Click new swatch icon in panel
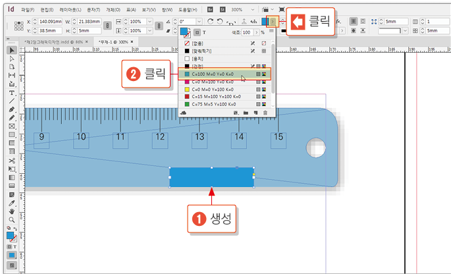451x274 pixels. point(255,113)
